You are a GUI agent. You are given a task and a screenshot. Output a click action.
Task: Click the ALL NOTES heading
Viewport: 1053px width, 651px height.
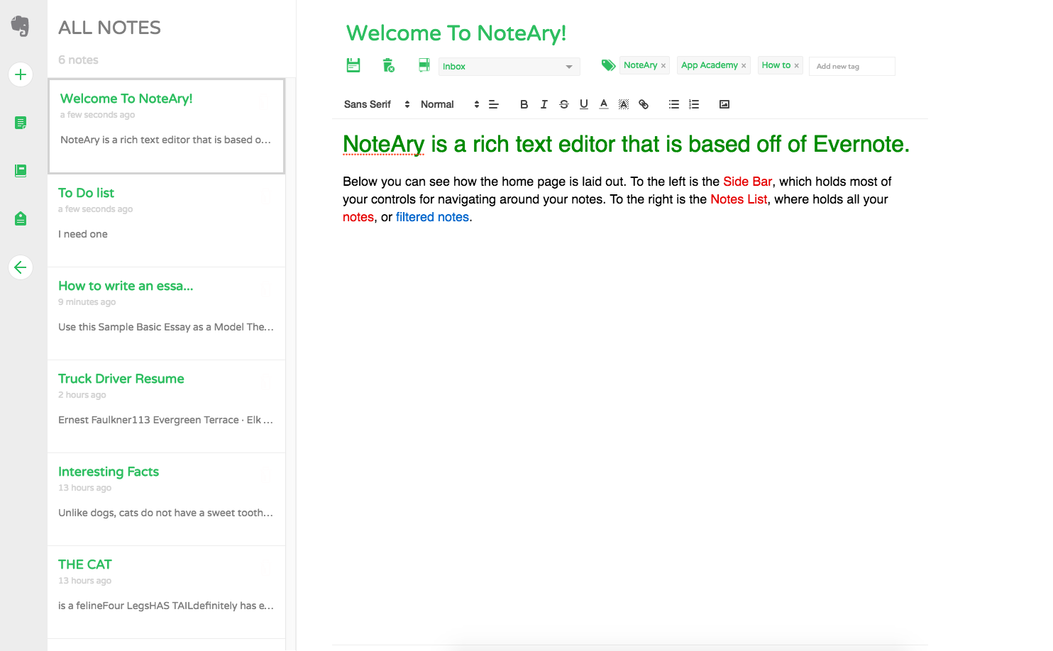pyautogui.click(x=109, y=28)
